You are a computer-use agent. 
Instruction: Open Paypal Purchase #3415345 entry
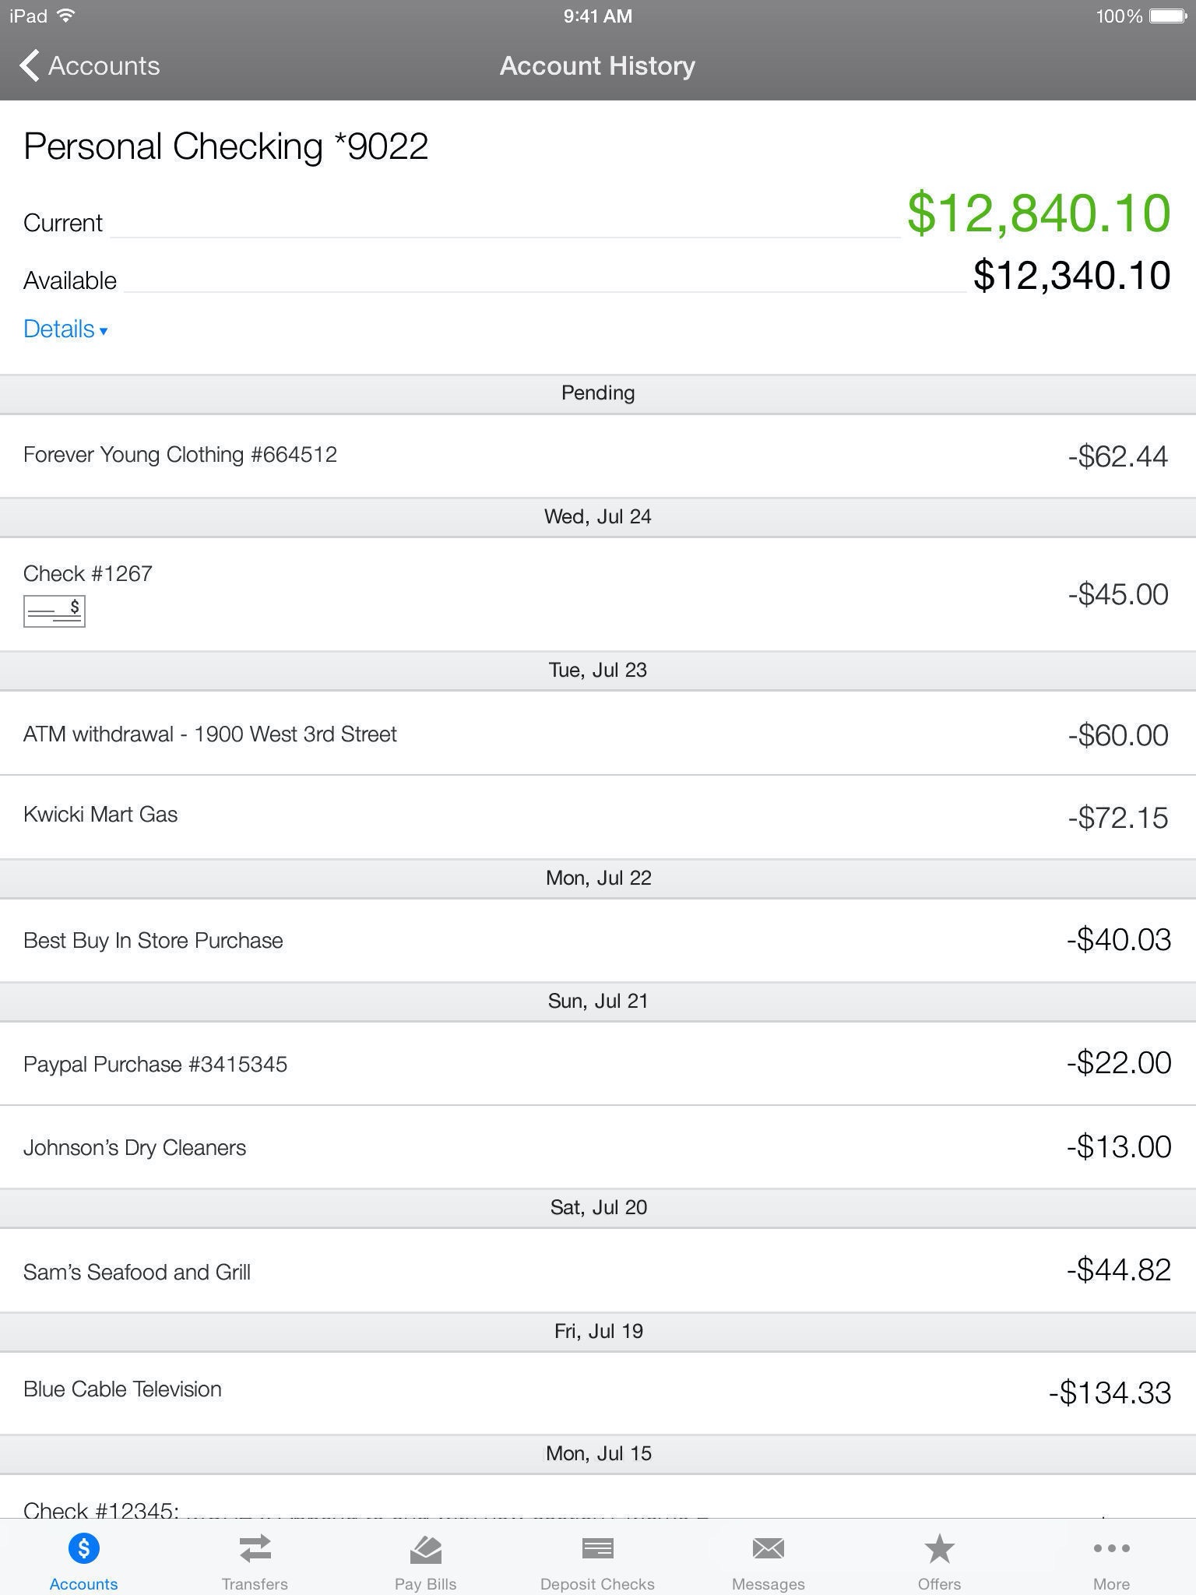click(x=597, y=1063)
